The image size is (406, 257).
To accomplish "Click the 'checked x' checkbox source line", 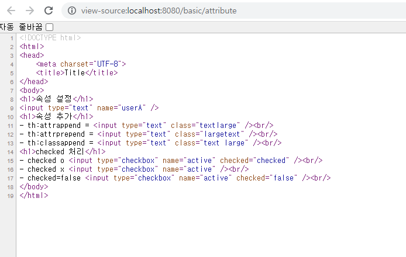I will tap(135, 169).
